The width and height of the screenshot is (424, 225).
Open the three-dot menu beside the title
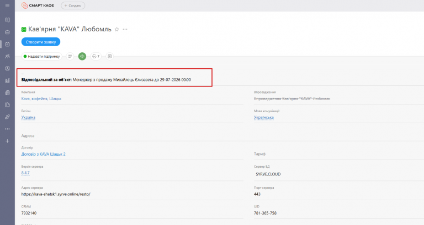tap(125, 29)
